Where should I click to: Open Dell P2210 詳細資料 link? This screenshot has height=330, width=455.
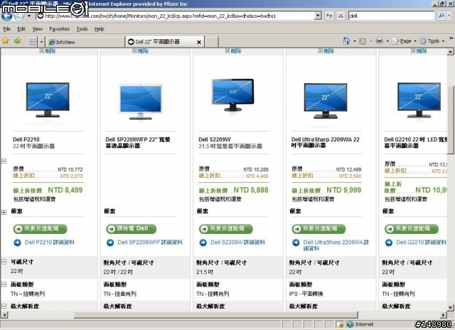pos(49,243)
